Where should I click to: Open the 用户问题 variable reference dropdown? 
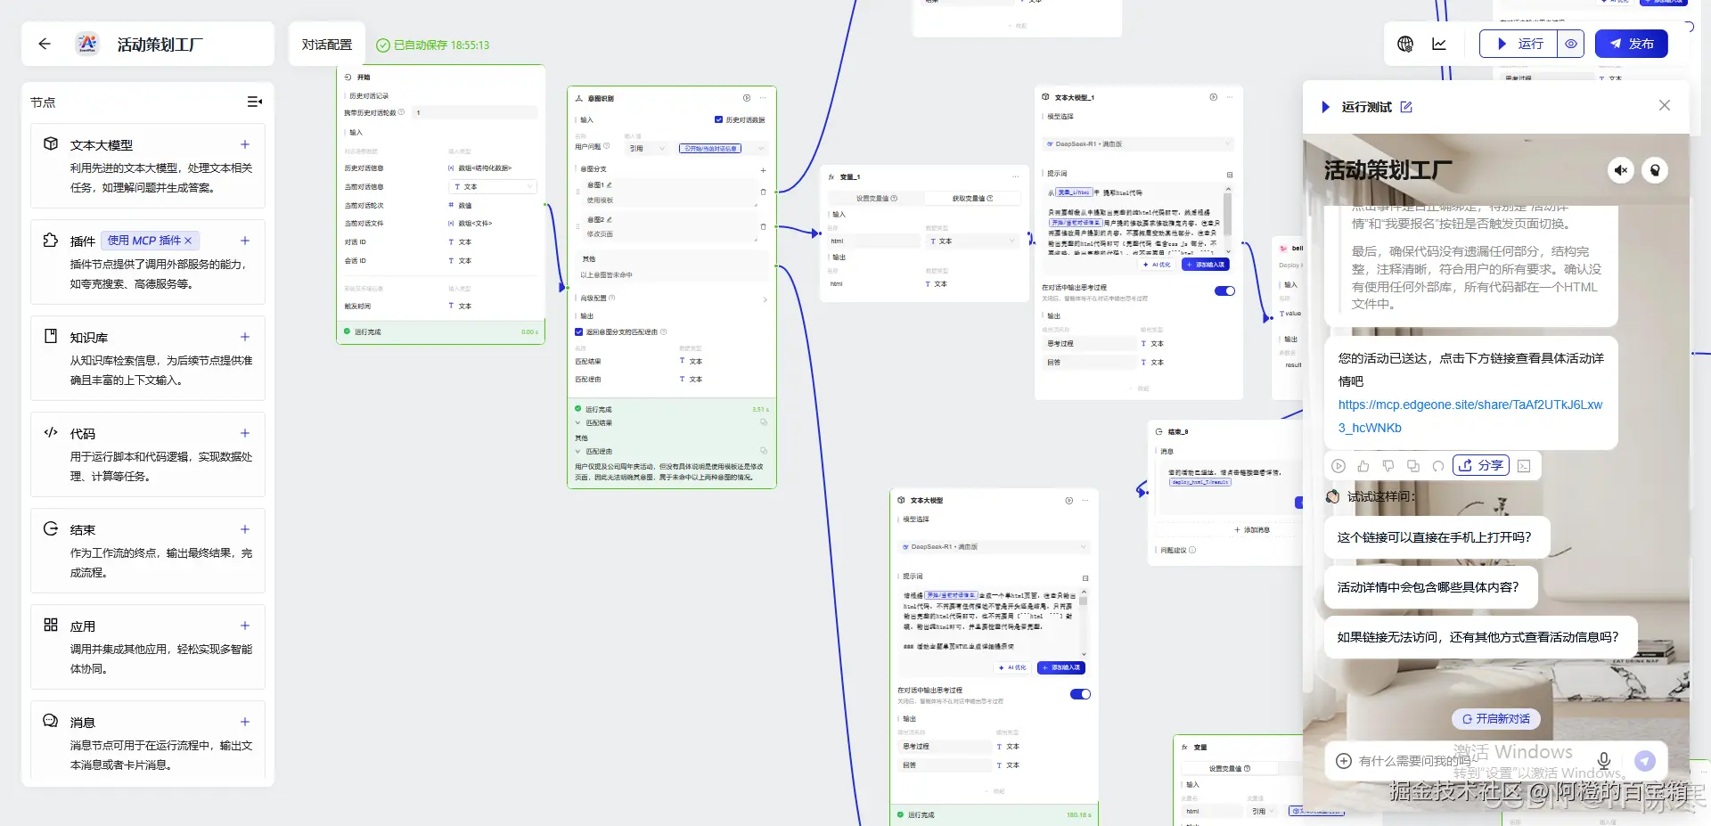[x=723, y=149]
